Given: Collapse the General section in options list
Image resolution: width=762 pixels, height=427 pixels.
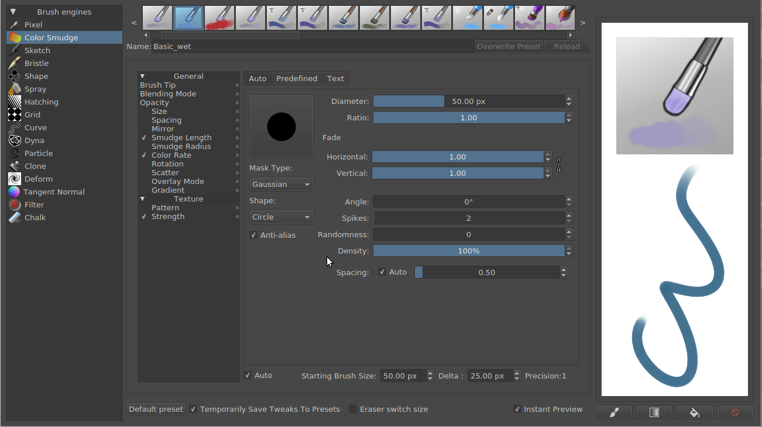Looking at the screenshot, I should pos(142,76).
